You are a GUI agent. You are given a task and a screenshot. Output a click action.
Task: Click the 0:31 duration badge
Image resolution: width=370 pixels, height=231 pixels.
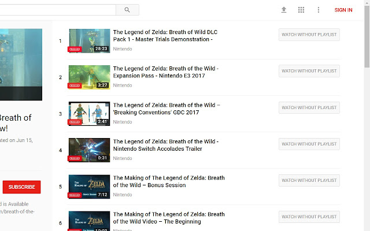tap(103, 158)
